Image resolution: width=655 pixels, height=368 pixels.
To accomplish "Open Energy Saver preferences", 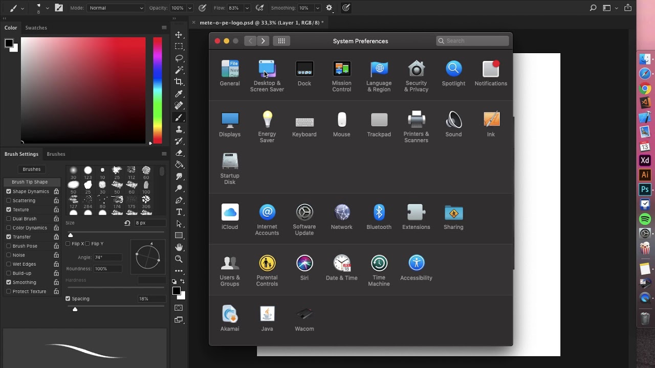I will click(267, 127).
